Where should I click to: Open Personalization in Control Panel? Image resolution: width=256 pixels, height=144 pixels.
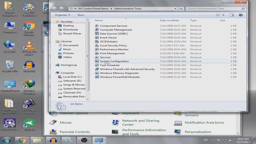[198, 132]
